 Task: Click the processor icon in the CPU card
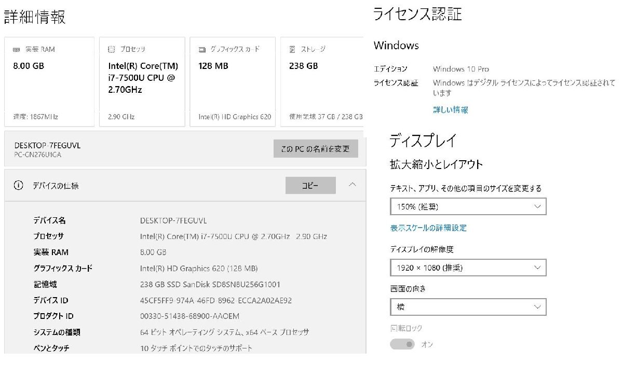(x=112, y=50)
